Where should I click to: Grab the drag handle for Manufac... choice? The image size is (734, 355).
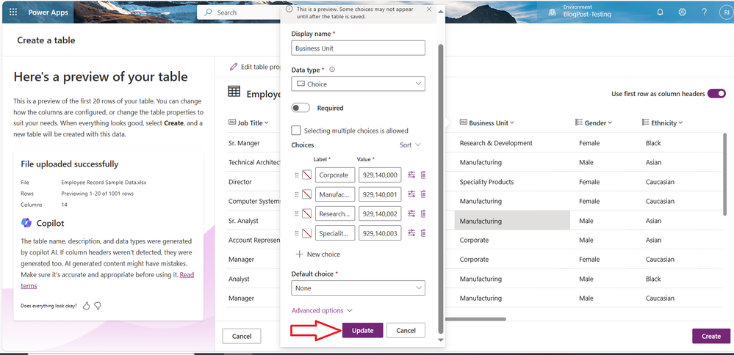pos(296,194)
